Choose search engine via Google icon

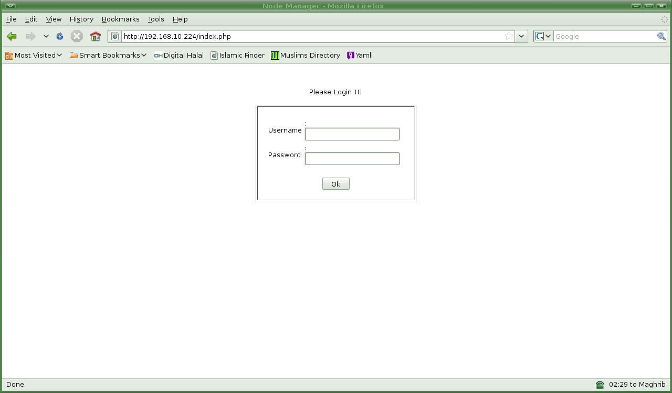tap(543, 36)
